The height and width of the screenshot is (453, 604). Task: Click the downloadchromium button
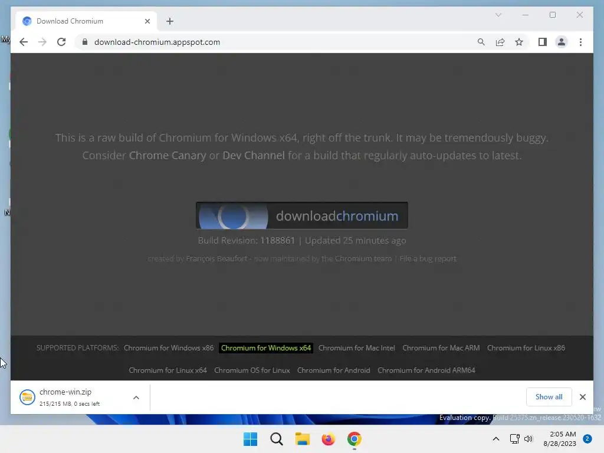tap(301, 216)
